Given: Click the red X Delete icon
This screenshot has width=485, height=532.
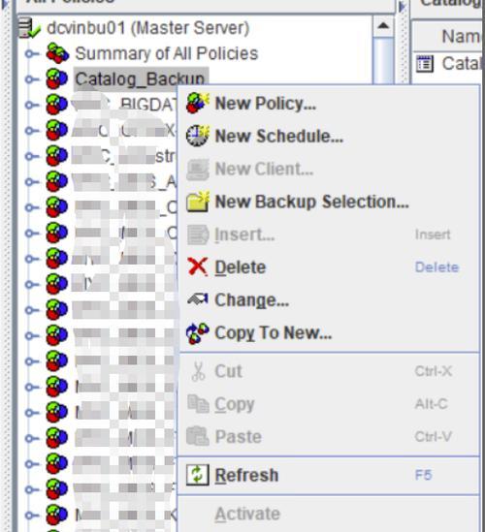Looking at the screenshot, I should [198, 267].
